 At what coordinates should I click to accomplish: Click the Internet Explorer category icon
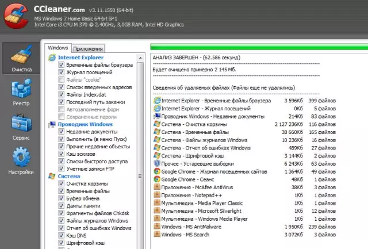(52, 58)
